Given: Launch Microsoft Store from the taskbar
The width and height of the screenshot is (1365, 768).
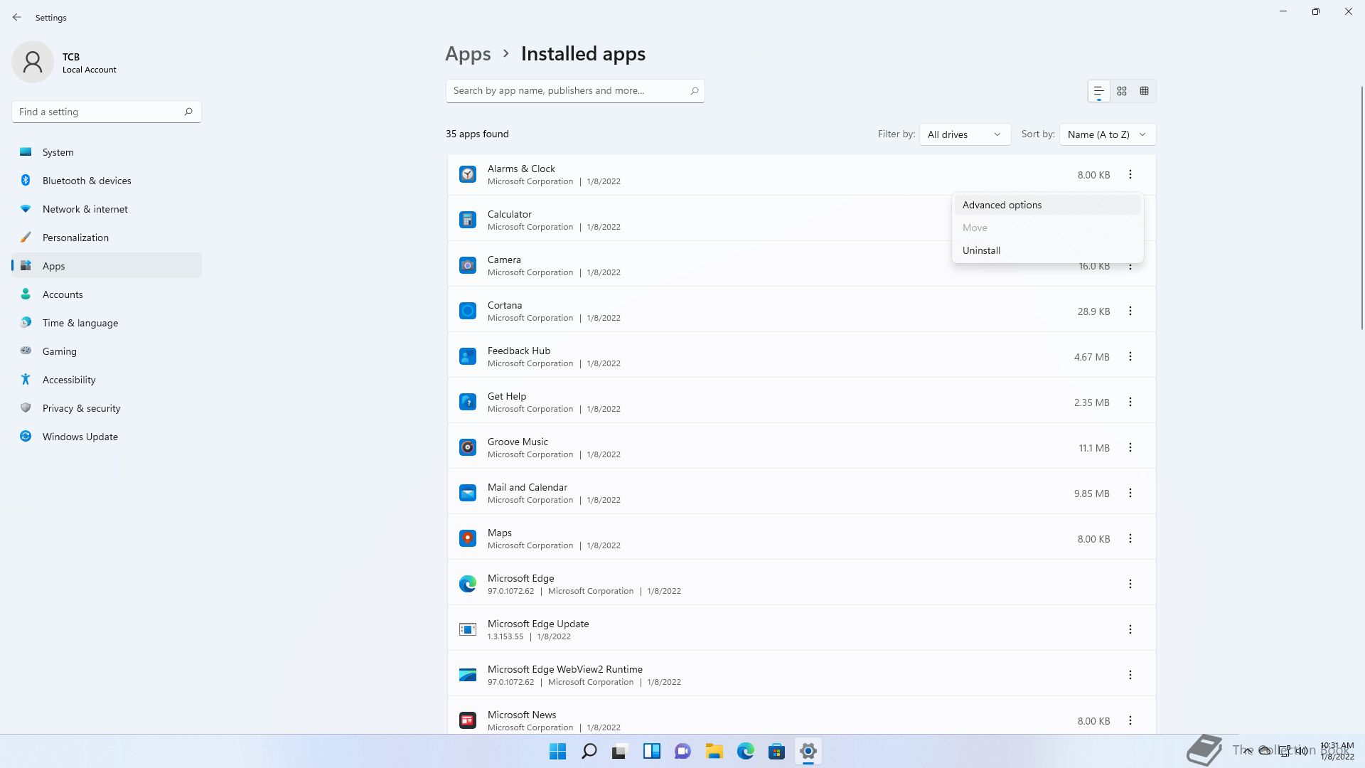Looking at the screenshot, I should [777, 751].
